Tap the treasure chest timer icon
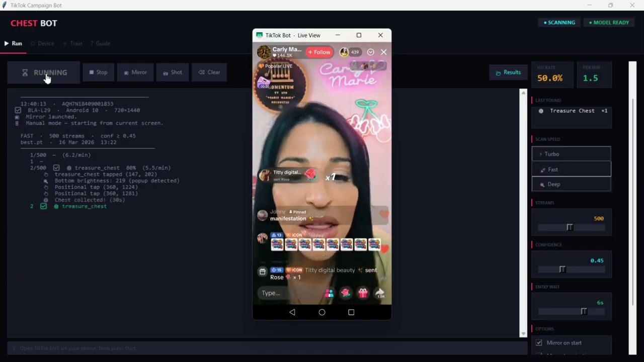The width and height of the screenshot is (644, 362). point(264,83)
